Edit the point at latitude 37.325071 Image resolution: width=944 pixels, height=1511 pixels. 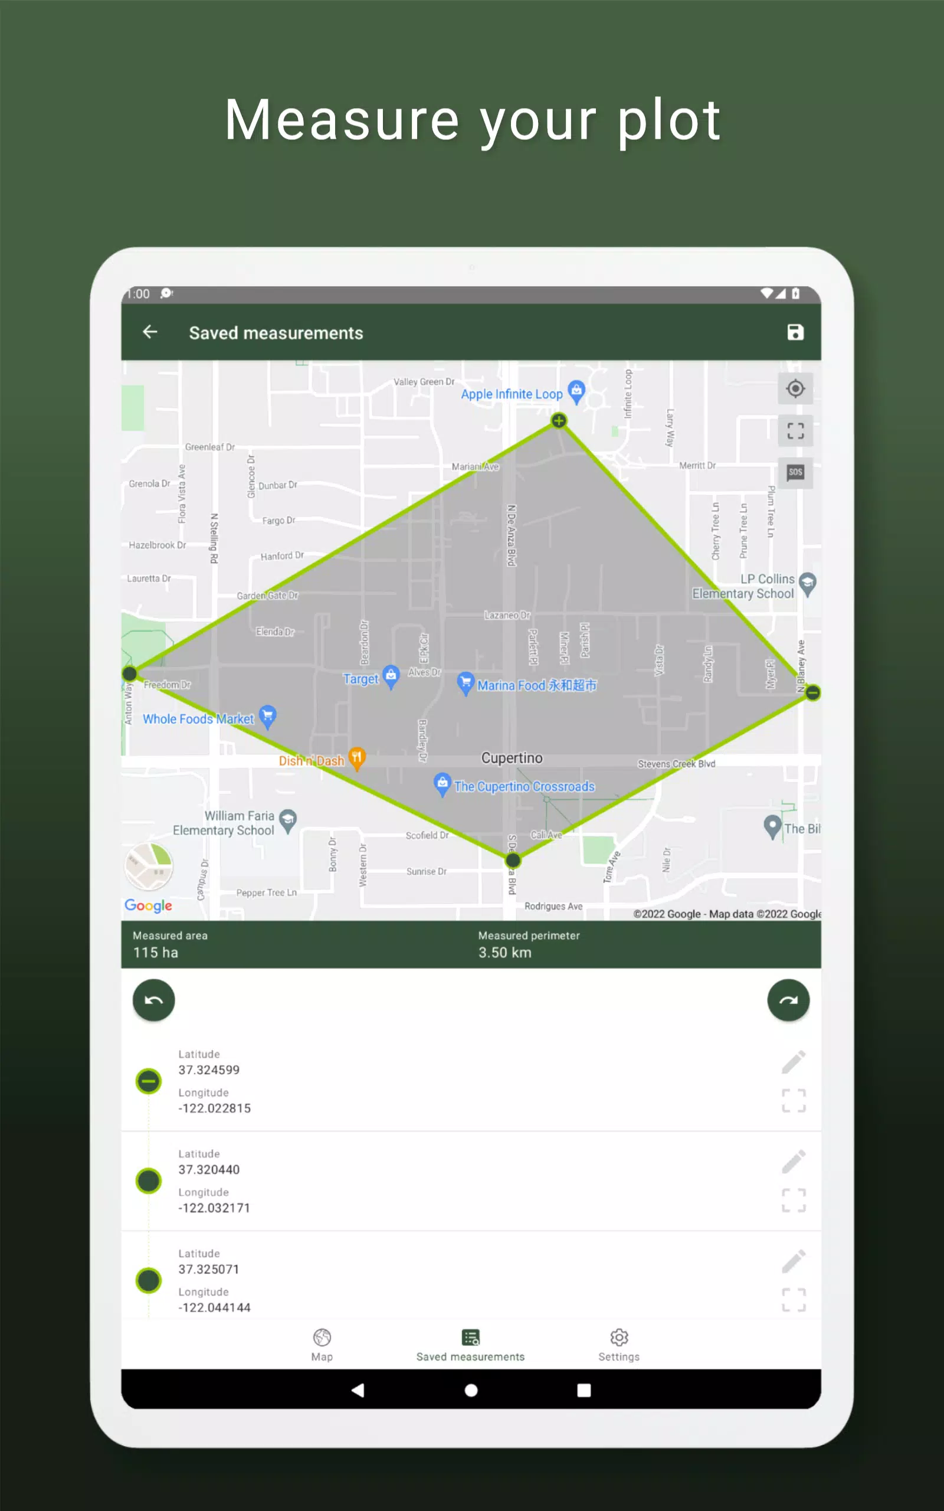(794, 1261)
